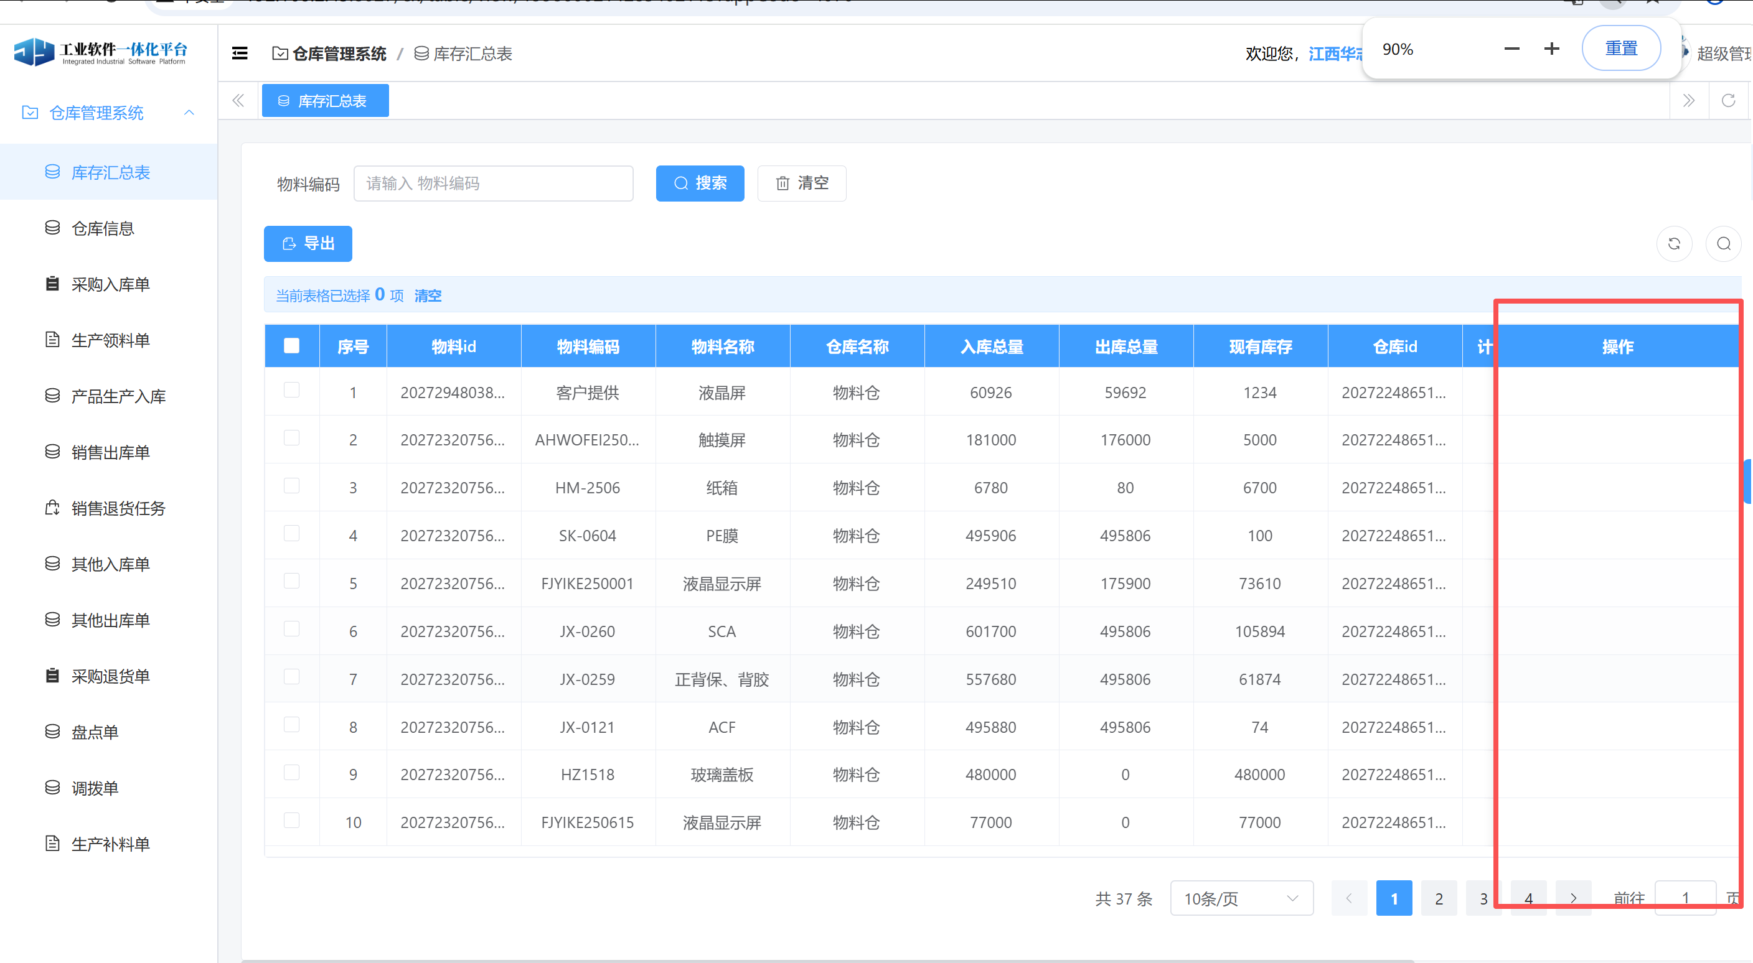Click the 搜索 button
Image resolution: width=1753 pixels, height=963 pixels.
coord(700,183)
